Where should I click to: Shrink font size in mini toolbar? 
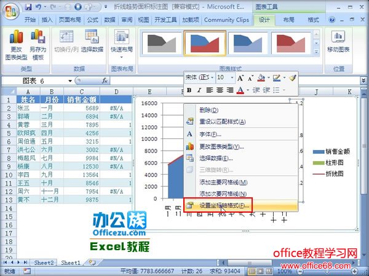click(250, 78)
